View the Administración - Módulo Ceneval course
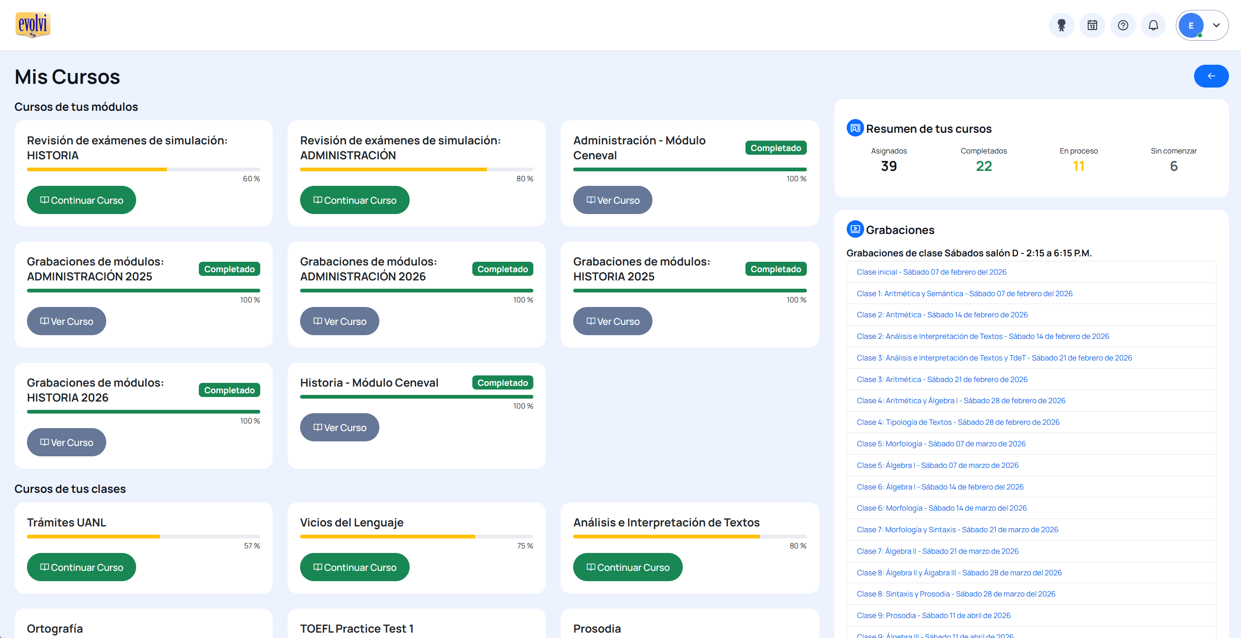The width and height of the screenshot is (1241, 638). pos(612,200)
